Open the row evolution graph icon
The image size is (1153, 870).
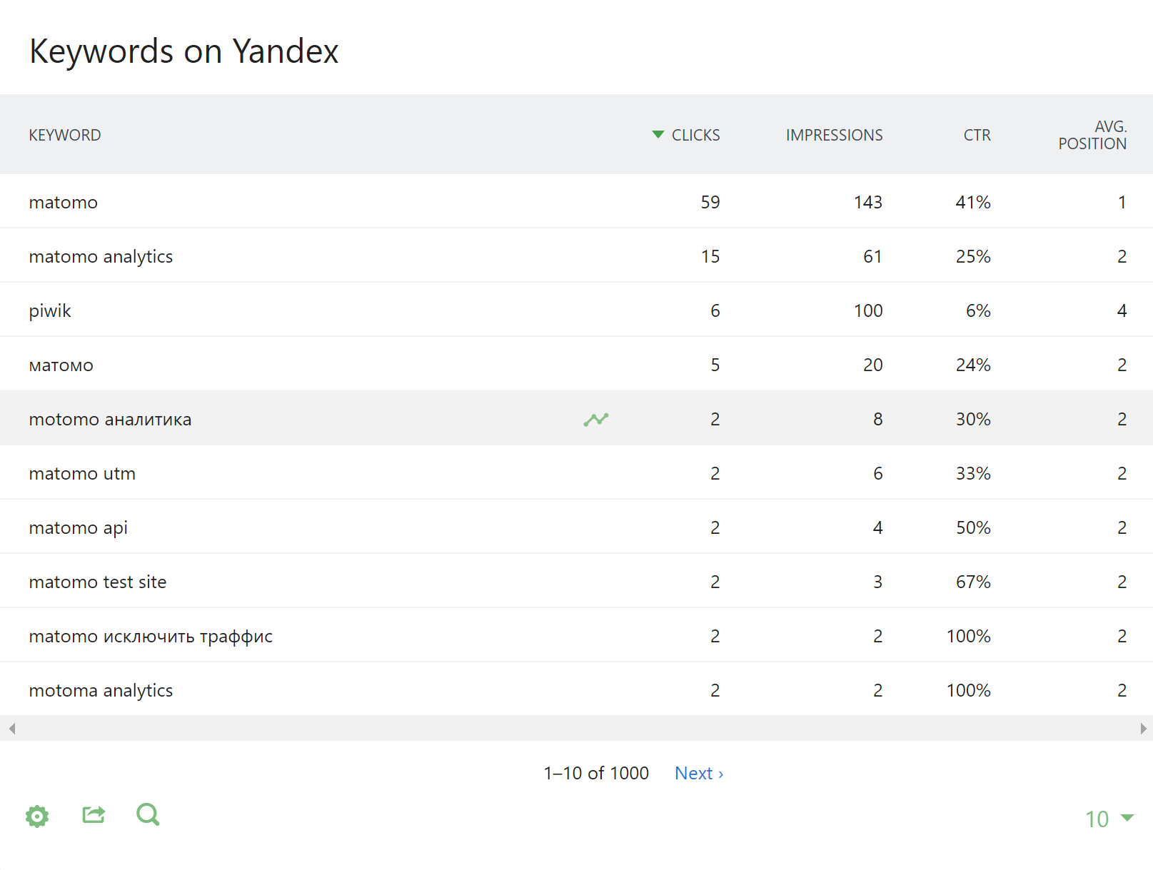596,420
